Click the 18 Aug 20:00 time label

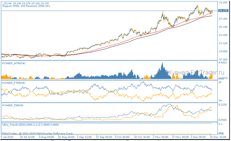pyautogui.click(x=66, y=137)
